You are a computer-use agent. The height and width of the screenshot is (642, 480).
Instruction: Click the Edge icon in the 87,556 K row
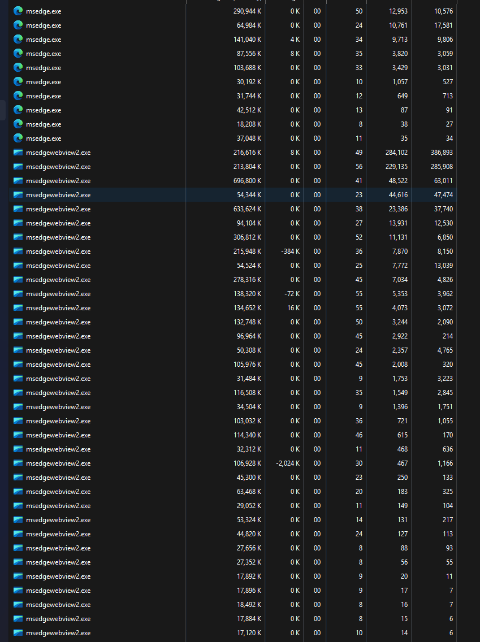18,53
